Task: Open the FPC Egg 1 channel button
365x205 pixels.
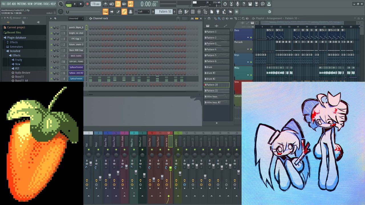Action: [76, 39]
